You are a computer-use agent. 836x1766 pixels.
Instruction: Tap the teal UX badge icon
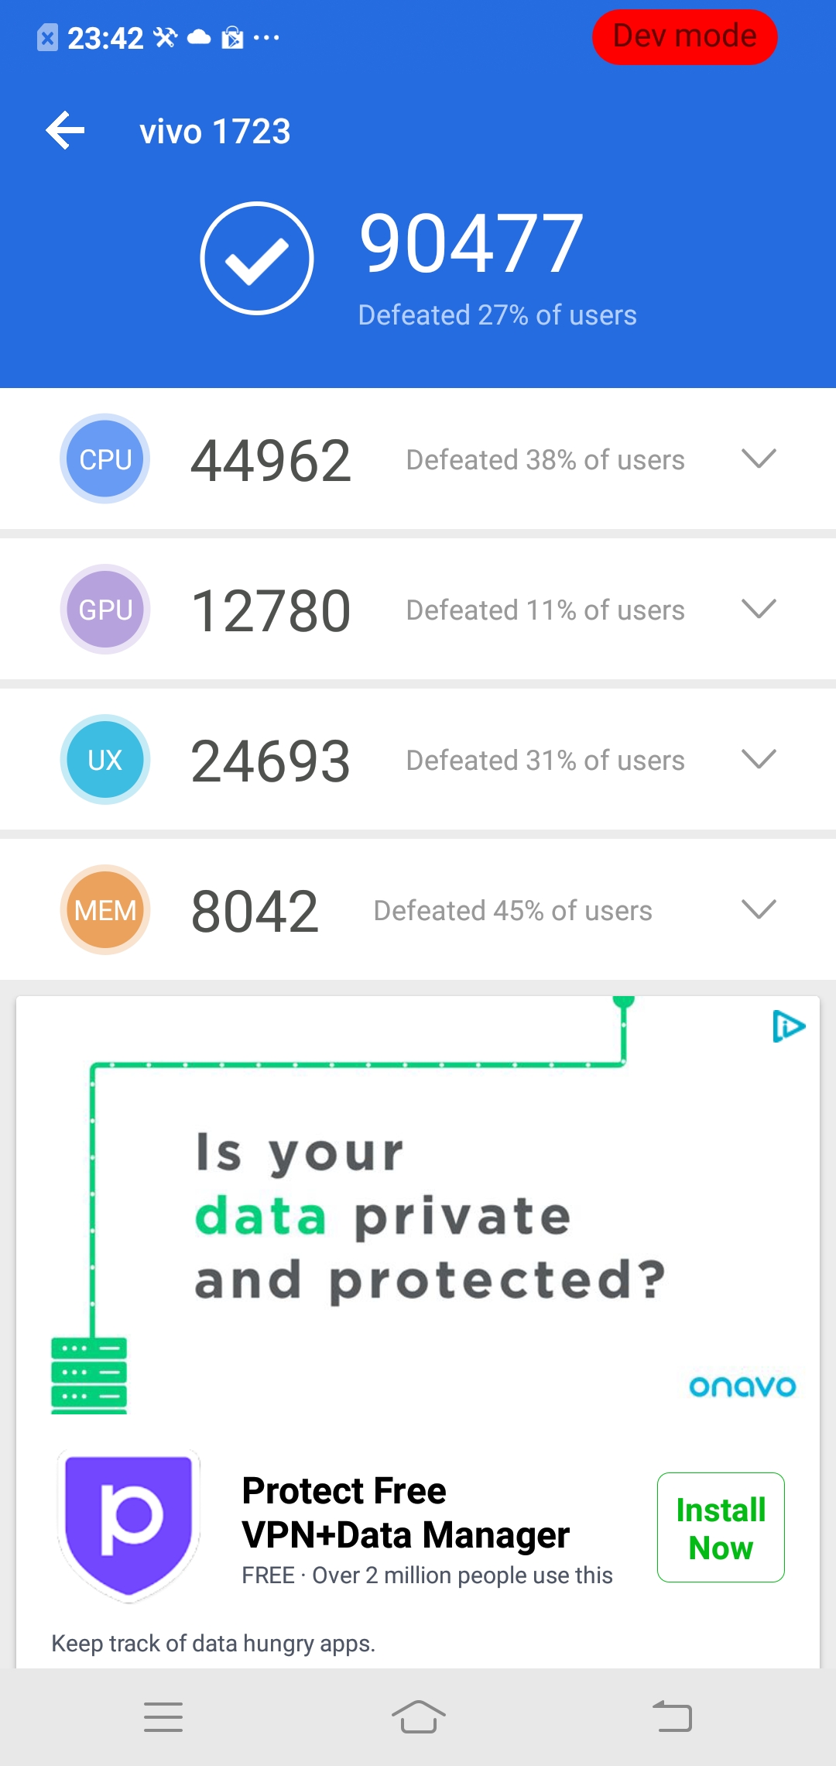(x=105, y=760)
